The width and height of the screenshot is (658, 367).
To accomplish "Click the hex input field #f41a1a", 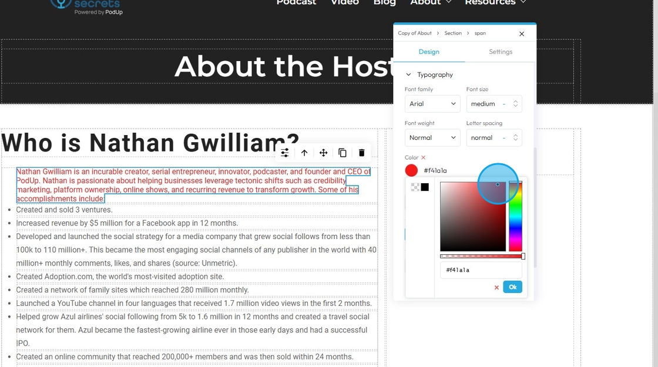I will 481,270.
